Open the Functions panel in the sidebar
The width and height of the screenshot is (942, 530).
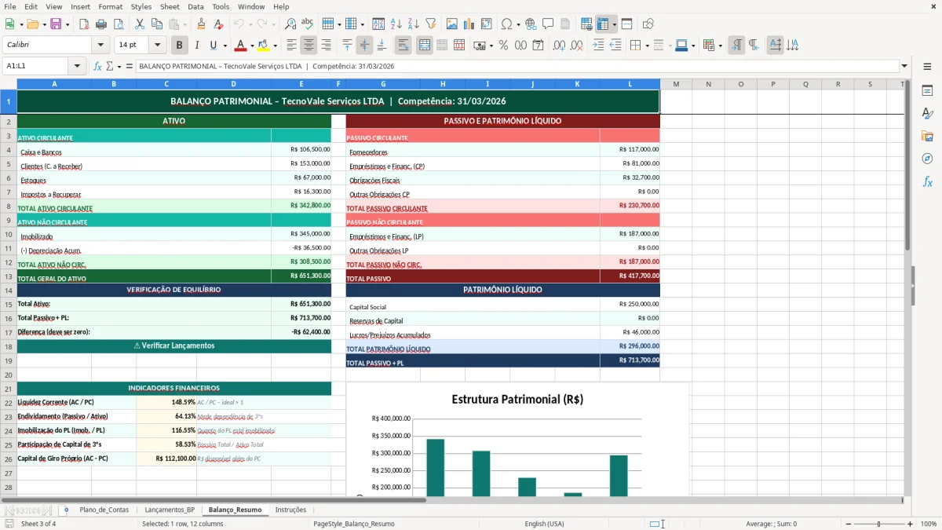tap(928, 181)
